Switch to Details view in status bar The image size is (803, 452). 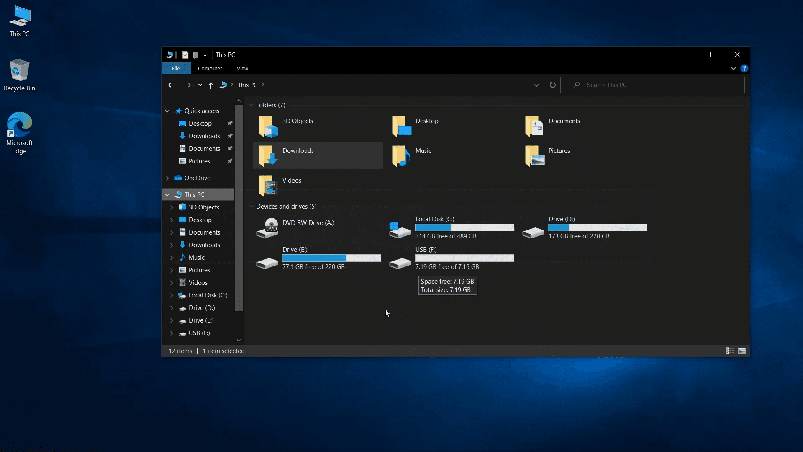tap(730, 351)
